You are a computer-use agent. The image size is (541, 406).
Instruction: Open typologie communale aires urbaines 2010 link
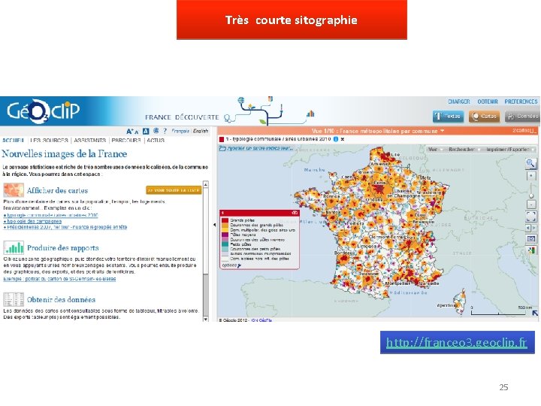(51, 215)
